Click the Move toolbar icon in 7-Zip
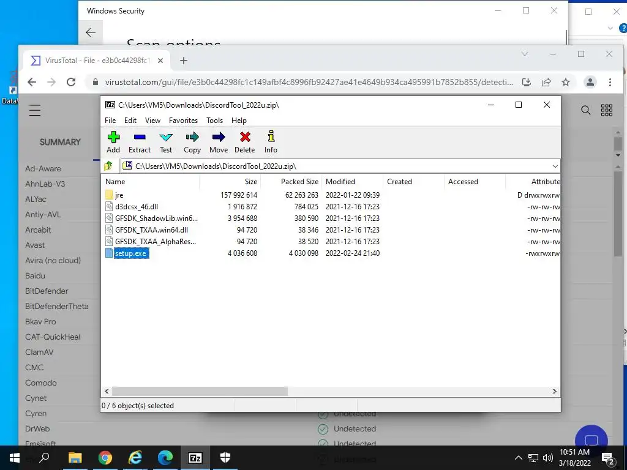627x470 pixels. (219, 142)
